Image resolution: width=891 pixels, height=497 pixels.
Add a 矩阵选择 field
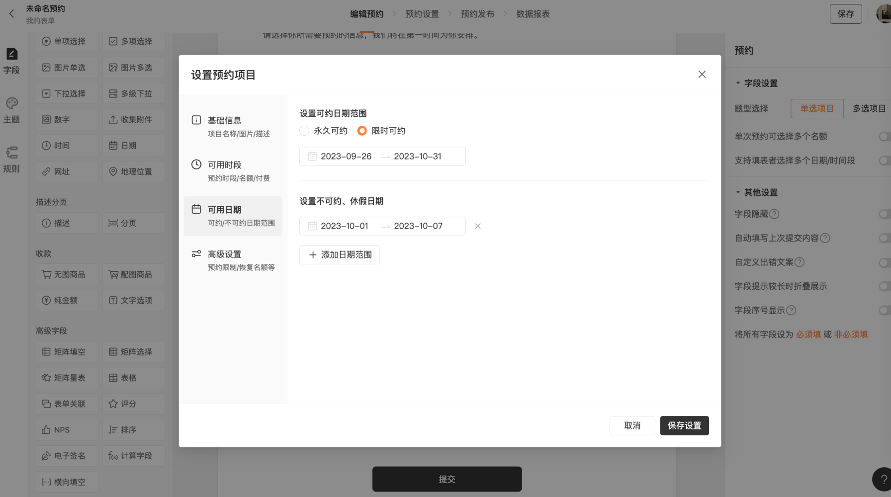click(x=134, y=352)
